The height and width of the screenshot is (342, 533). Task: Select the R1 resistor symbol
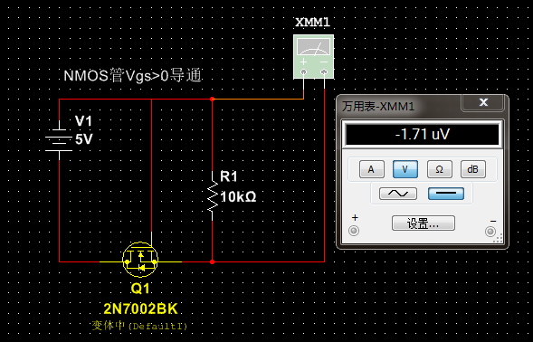pos(213,196)
